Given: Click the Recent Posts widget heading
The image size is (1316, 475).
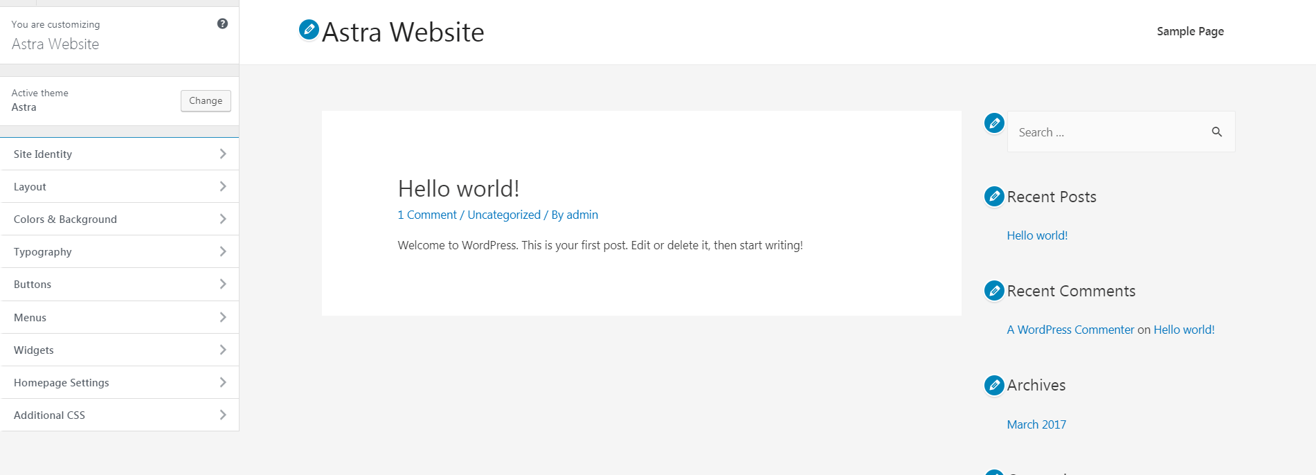Looking at the screenshot, I should 1052,197.
